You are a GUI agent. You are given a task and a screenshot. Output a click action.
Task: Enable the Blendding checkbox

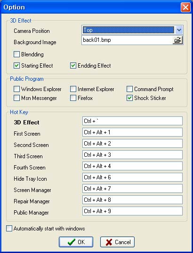16,54
